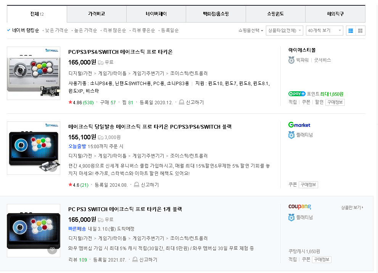Select 쇼핑윈도 tab
The image size is (378, 273).
[x=275, y=14]
